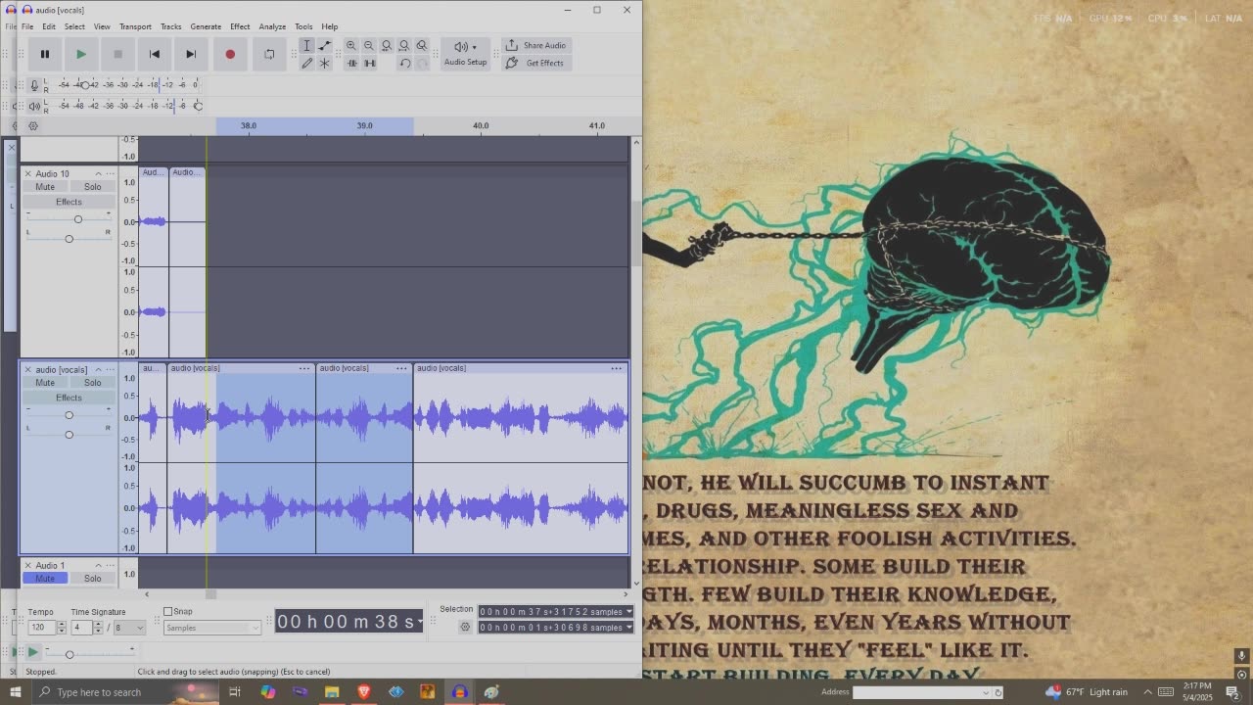Image resolution: width=1253 pixels, height=705 pixels.
Task: Close the Audio 10 track
Action: (28, 174)
